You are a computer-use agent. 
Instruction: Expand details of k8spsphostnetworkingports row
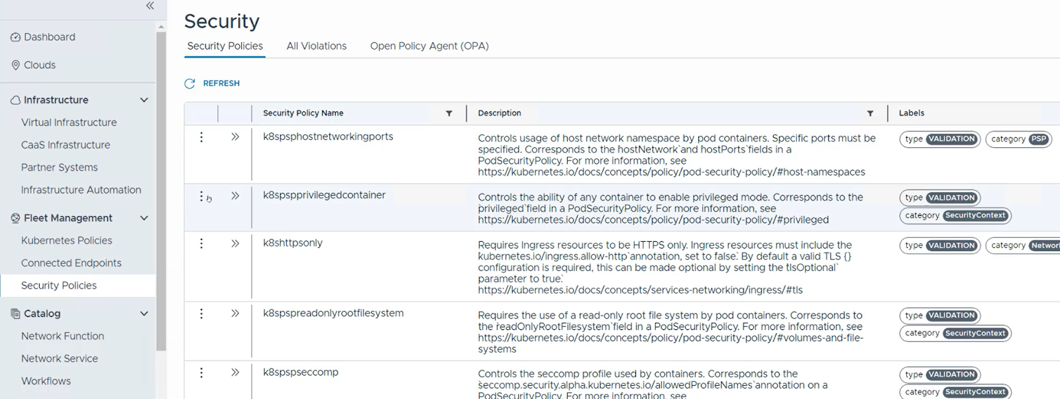(x=235, y=137)
